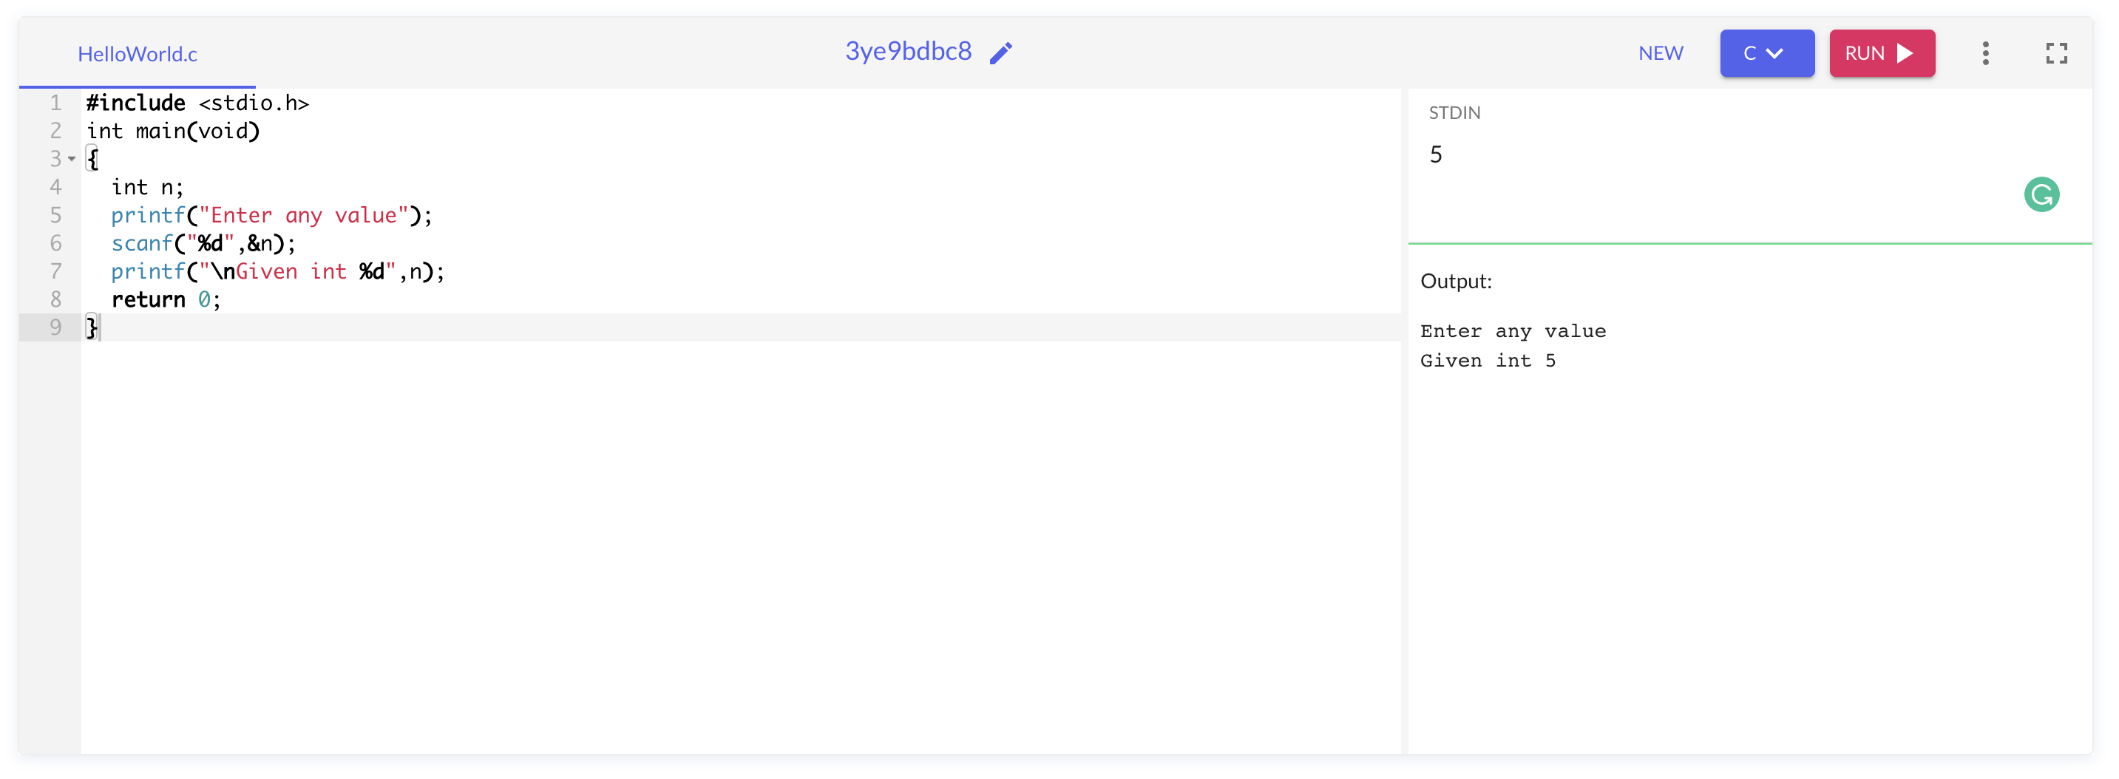Click the play arrow inside the RUN button
Screen dimensions: 2119x779
coord(1907,52)
